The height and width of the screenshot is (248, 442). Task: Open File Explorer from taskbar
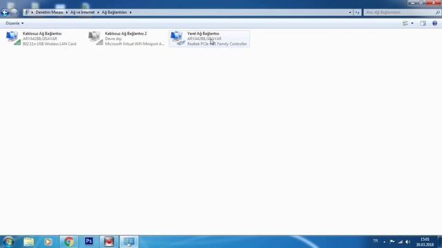coord(29,242)
